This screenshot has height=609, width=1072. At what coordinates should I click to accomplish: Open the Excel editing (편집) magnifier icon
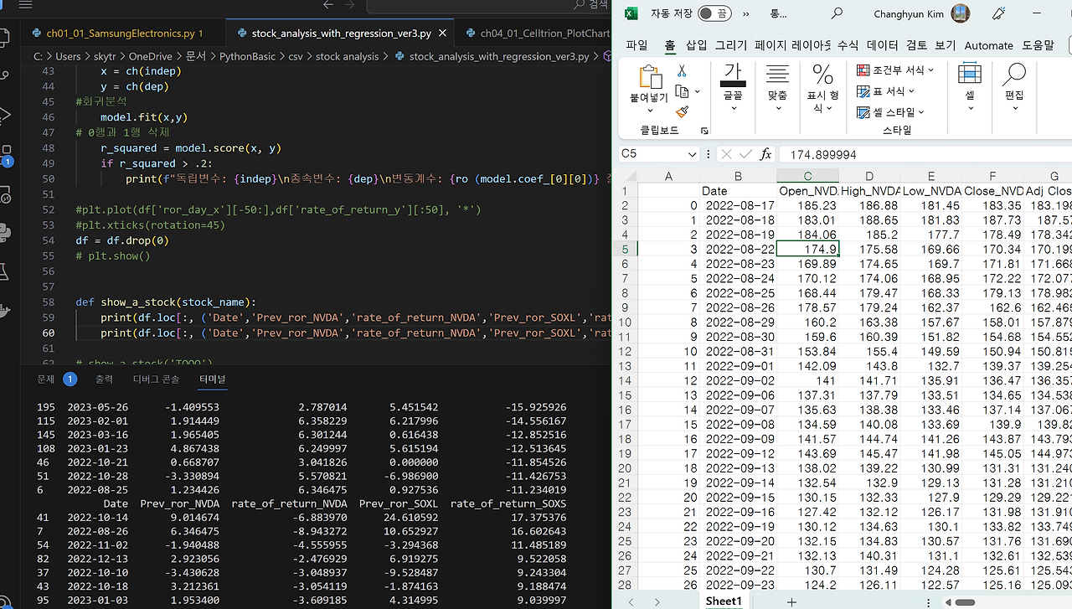pyautogui.click(x=1014, y=75)
